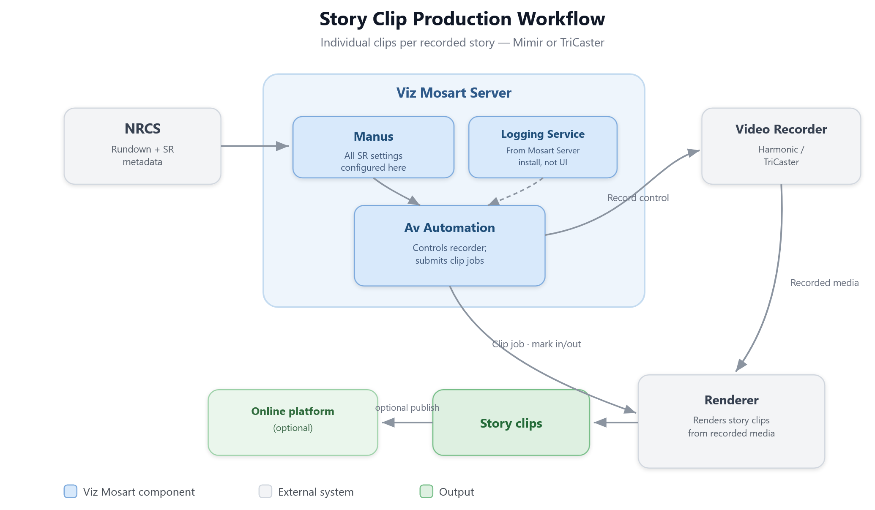Click the "Clip job · mark in/out" label

[536, 344]
